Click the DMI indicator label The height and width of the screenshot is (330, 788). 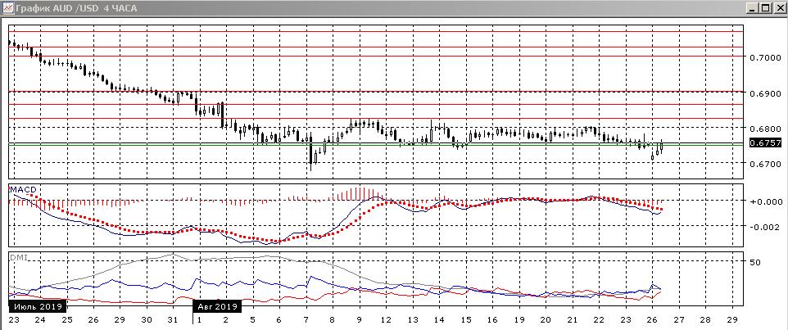[x=18, y=257]
